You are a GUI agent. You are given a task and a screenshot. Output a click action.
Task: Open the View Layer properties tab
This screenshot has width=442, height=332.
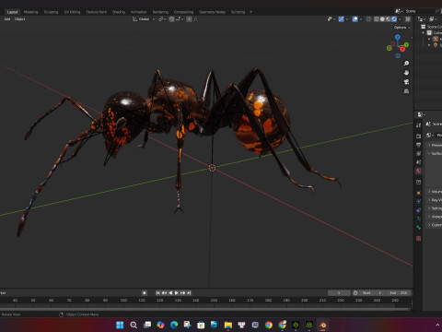(x=418, y=153)
